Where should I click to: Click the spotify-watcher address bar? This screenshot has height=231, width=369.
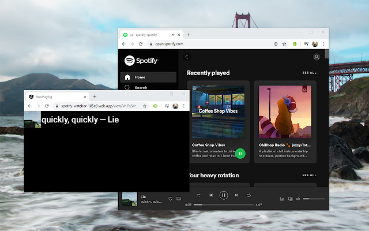point(101,106)
